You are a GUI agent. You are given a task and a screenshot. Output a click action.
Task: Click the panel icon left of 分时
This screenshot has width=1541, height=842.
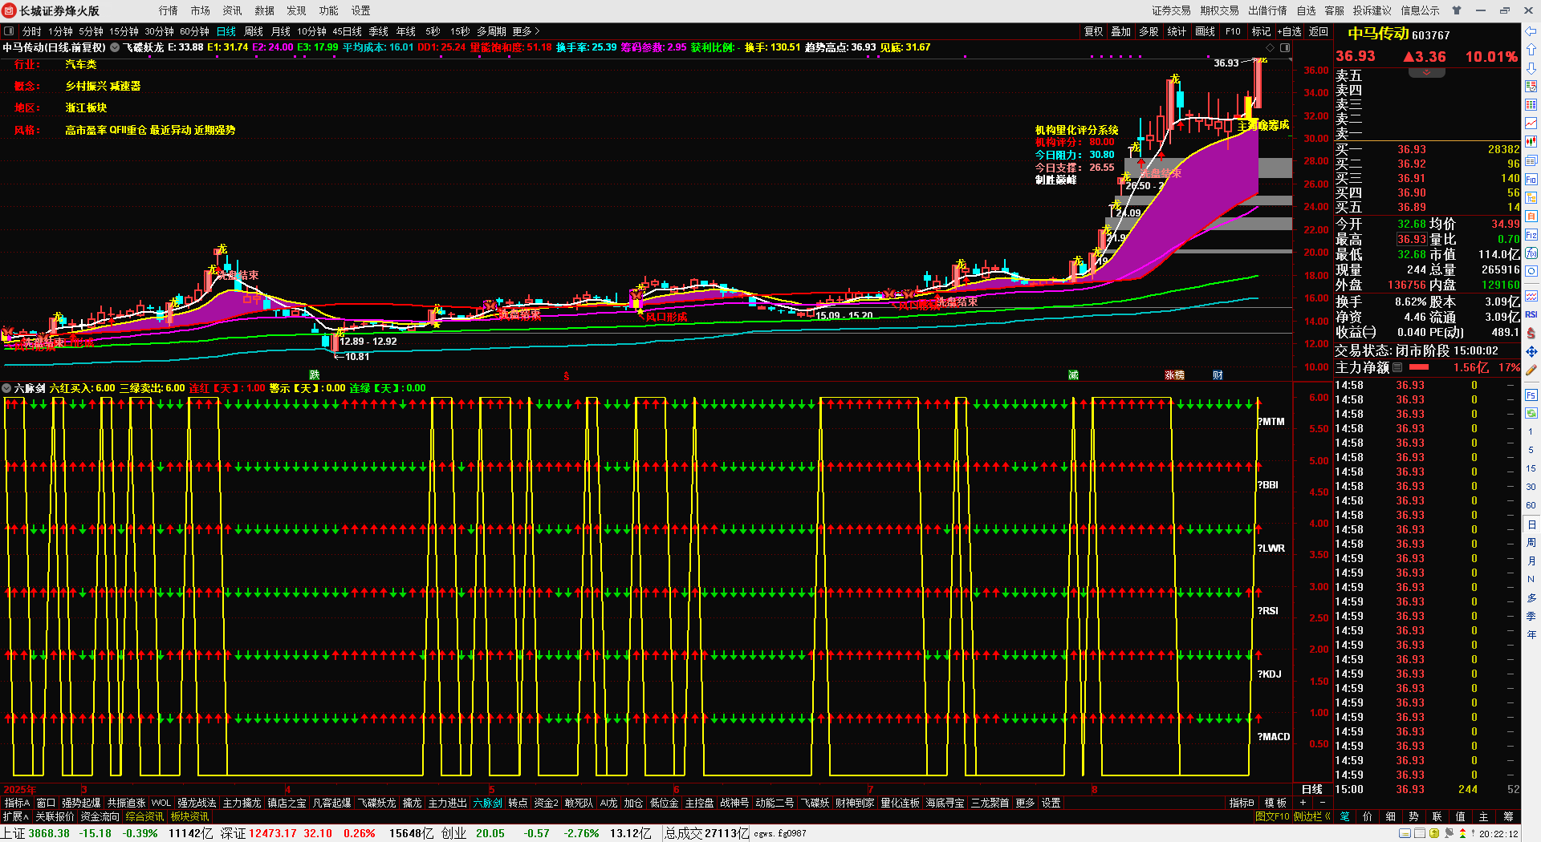coord(9,31)
